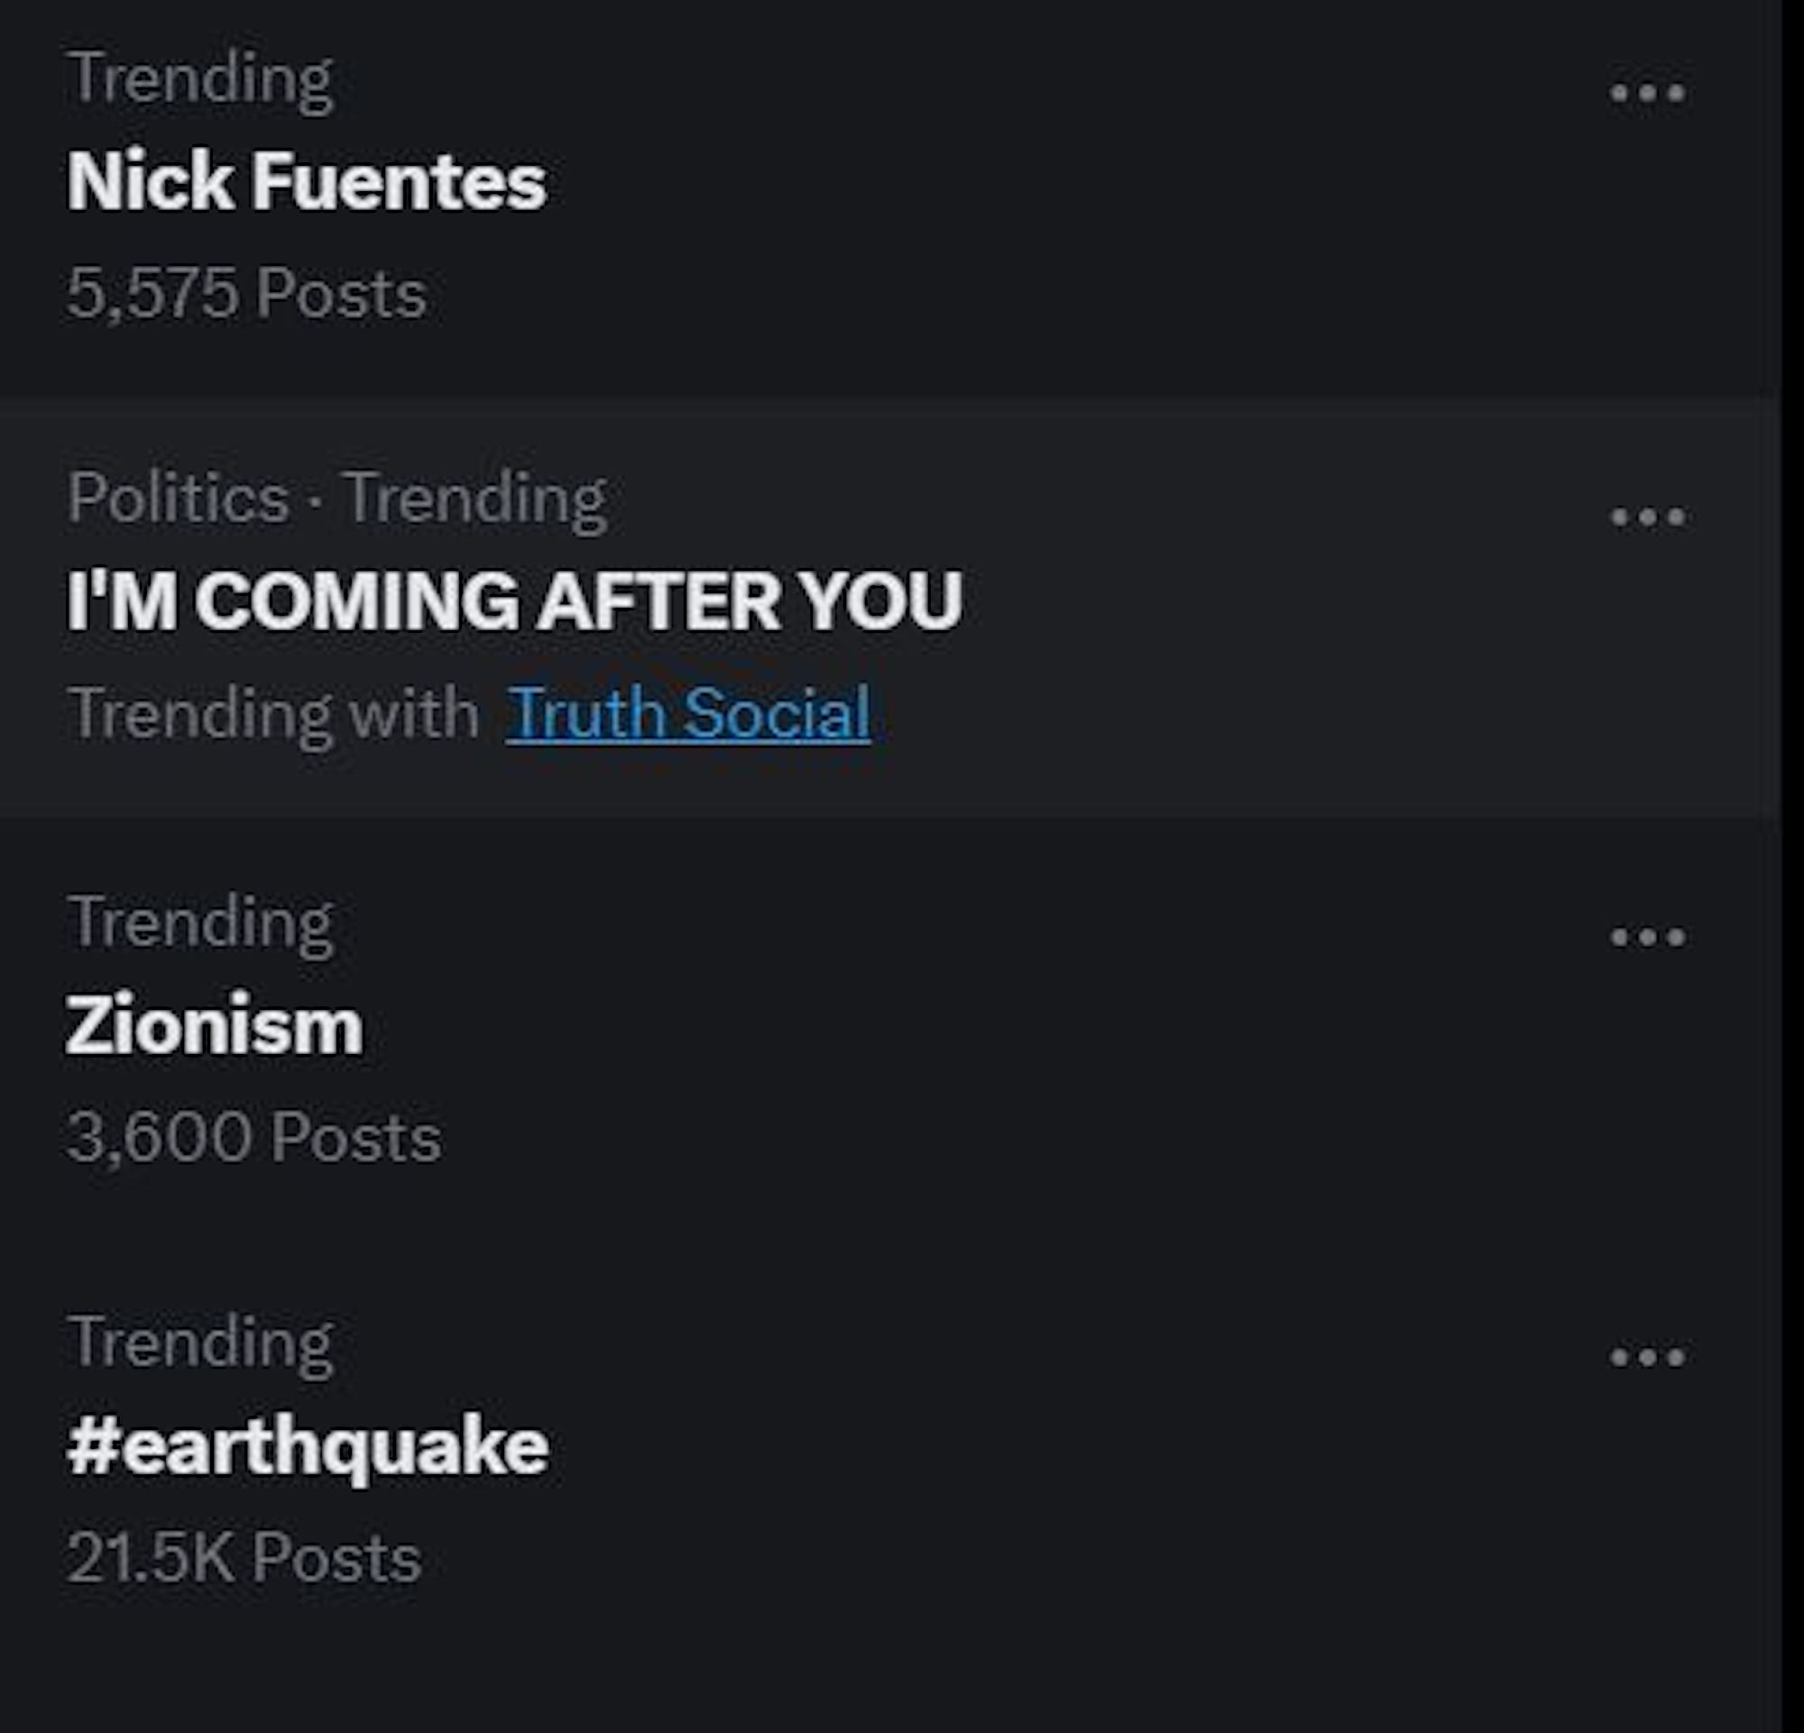Click the 5,575 Posts count
Viewport: 1804px width, 1733px height.
[245, 293]
